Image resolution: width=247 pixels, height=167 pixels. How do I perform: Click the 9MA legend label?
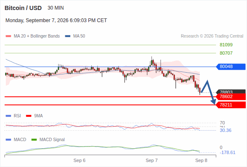coord(39,116)
